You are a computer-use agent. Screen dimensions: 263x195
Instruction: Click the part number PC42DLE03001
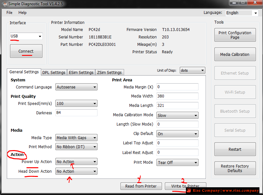click(102, 45)
